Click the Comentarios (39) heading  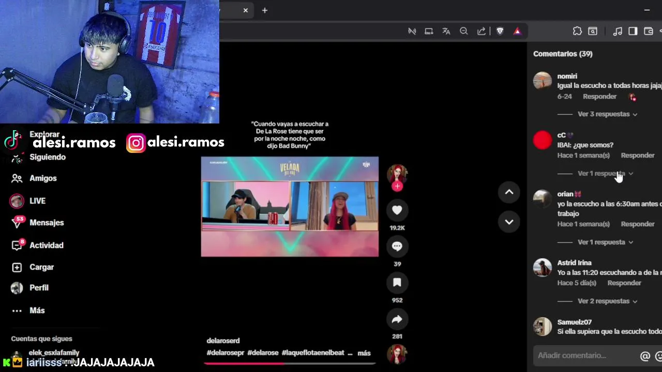point(563,54)
